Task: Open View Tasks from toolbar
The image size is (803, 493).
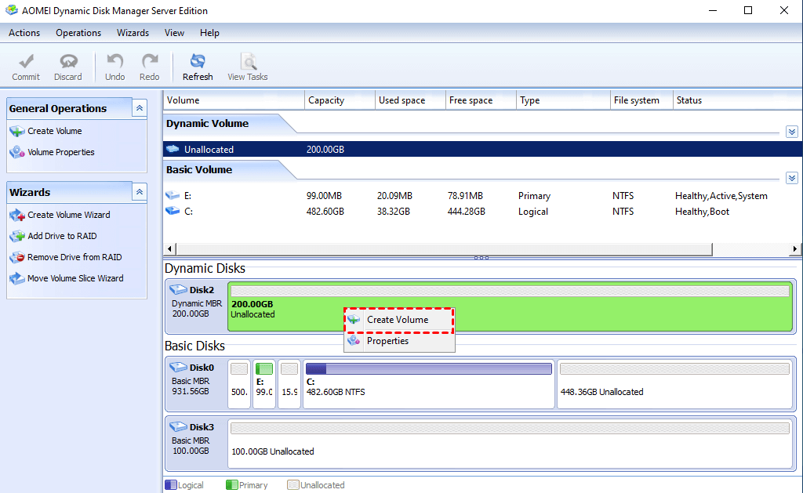Action: coord(248,67)
